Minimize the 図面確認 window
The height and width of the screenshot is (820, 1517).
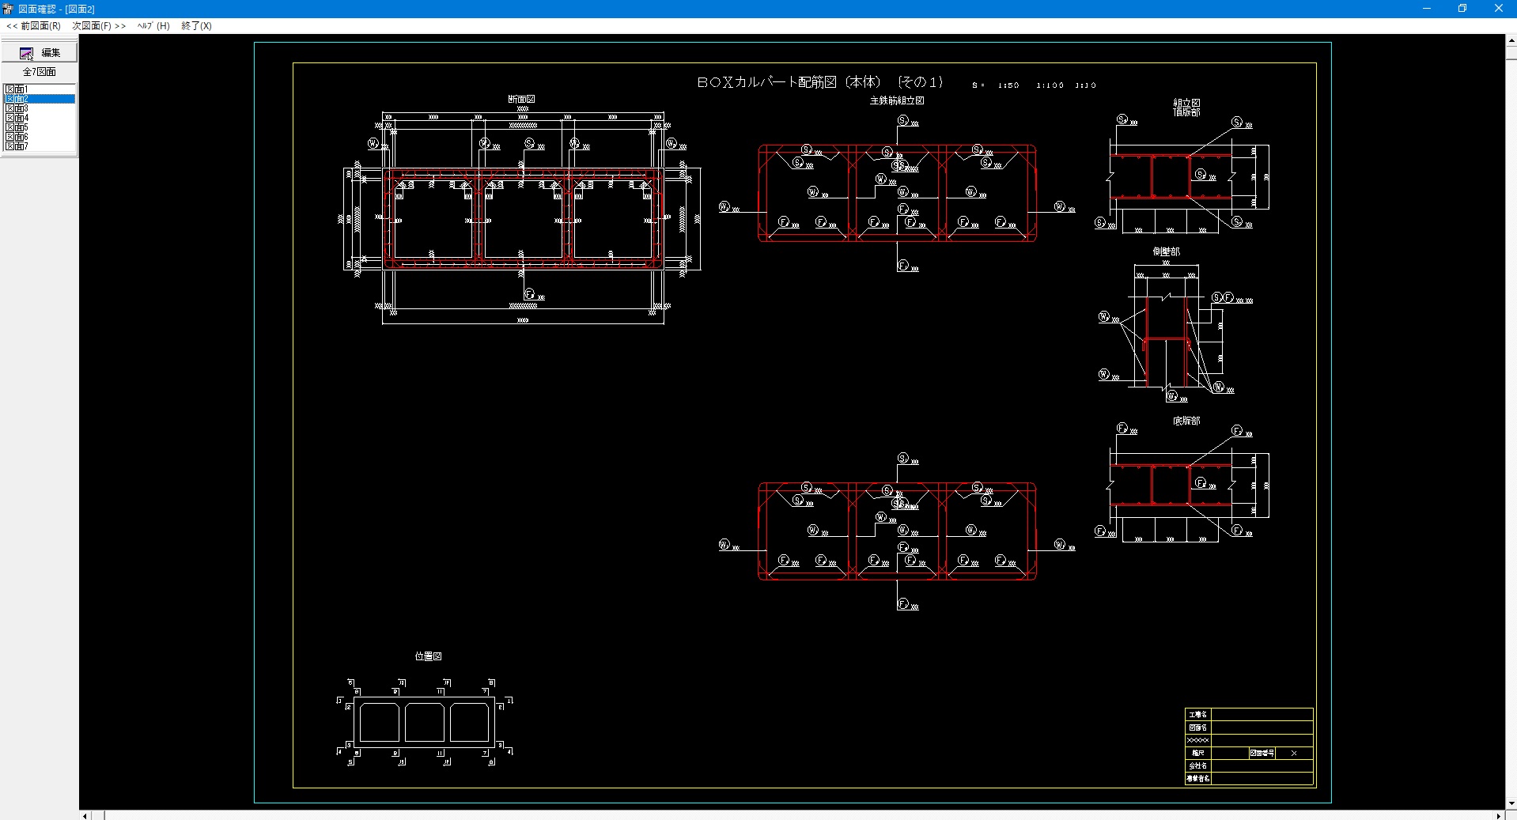[x=1426, y=9]
